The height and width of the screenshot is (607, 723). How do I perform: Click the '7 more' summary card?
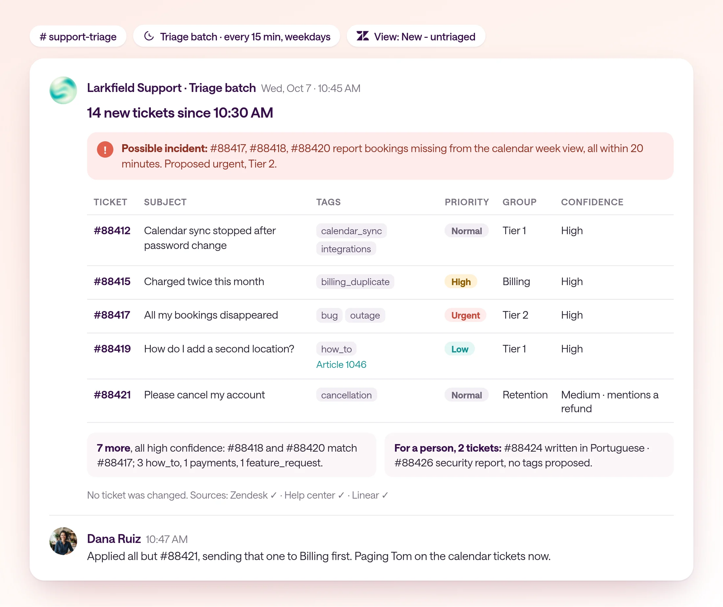(231, 455)
